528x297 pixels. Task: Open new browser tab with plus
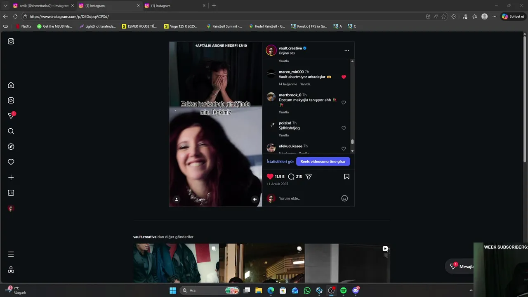point(214,6)
